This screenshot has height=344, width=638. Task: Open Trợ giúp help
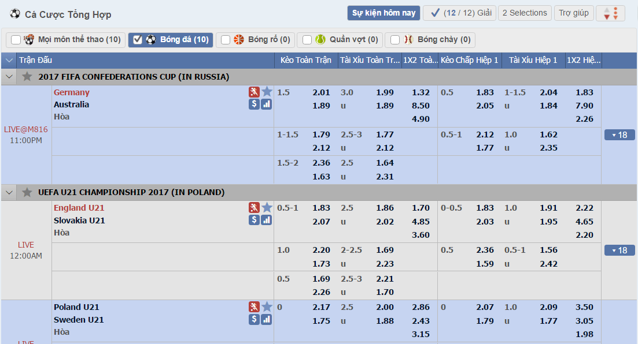574,13
